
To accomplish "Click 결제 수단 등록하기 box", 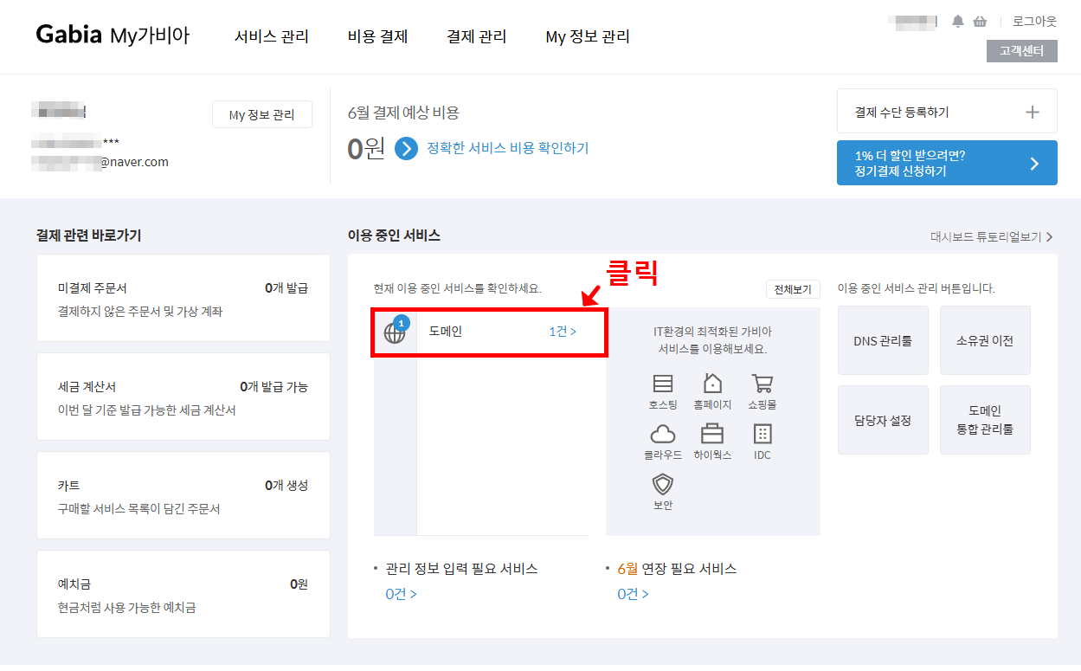I will [x=947, y=111].
